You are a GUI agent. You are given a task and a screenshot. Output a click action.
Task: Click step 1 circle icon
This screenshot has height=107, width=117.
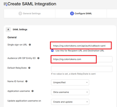tap(20, 13)
